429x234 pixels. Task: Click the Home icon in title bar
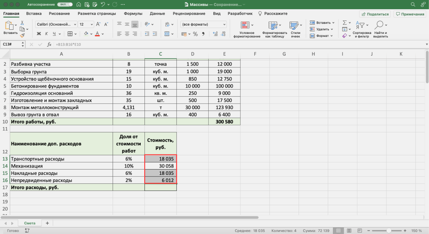[x=79, y=4]
